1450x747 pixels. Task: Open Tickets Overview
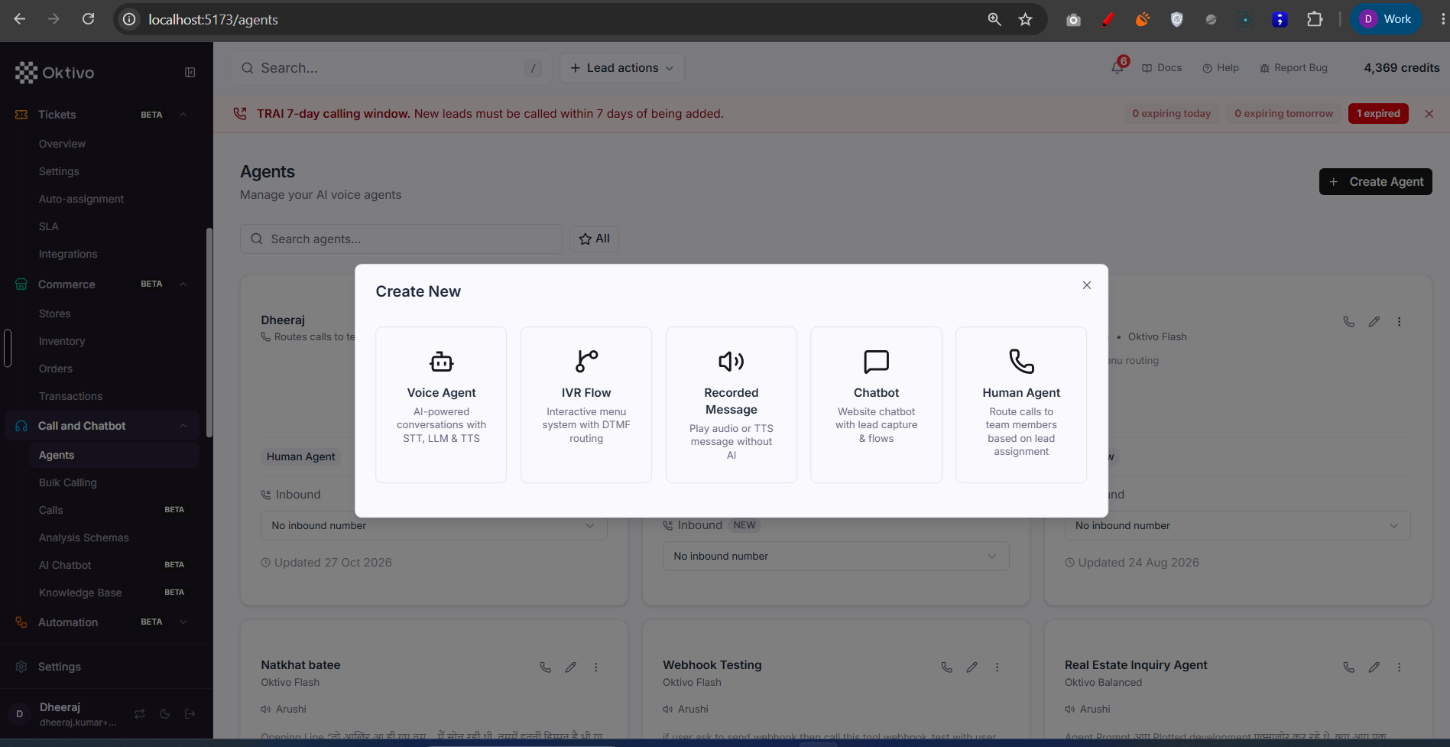tap(62, 144)
